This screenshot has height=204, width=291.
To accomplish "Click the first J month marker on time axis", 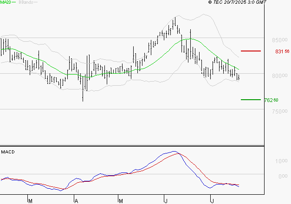I will pos(166,201).
